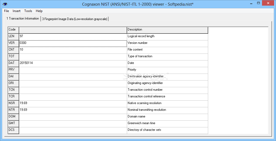Select the DAT row header
The width and height of the screenshot is (276, 141).
[x=13, y=64]
